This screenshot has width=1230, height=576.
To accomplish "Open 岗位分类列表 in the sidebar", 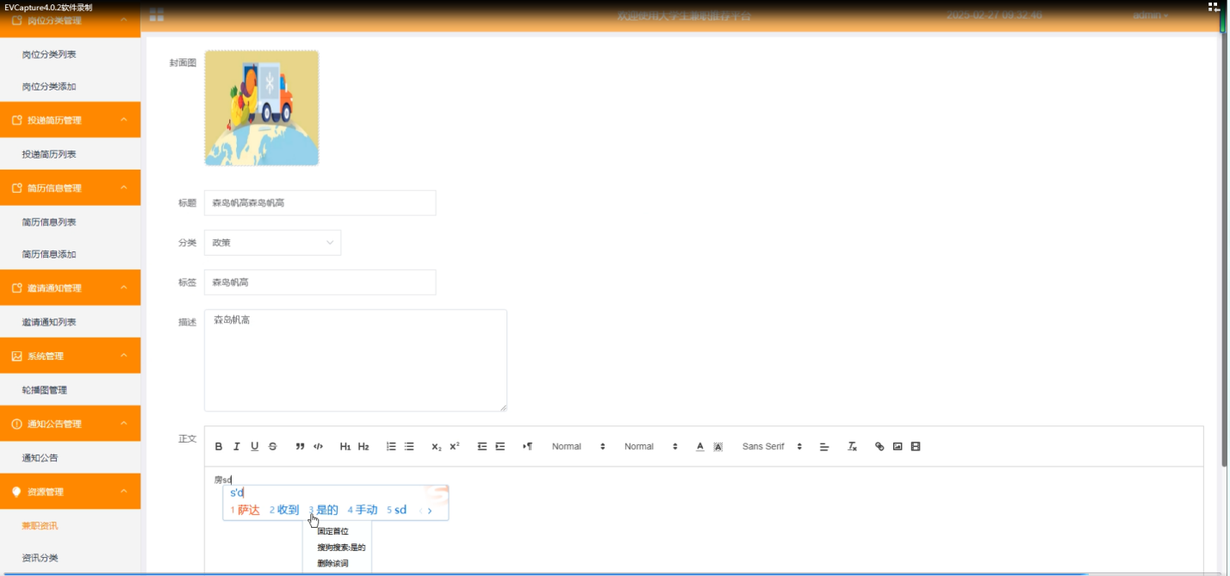I will pos(49,54).
